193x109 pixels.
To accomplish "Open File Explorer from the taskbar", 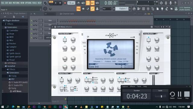I will coord(18,107).
